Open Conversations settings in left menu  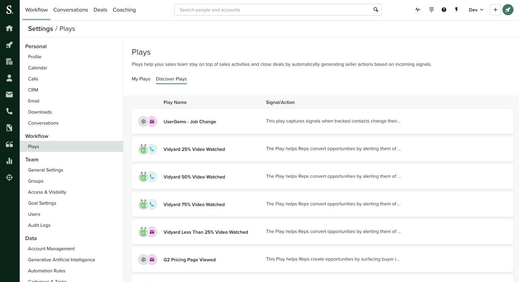point(43,123)
